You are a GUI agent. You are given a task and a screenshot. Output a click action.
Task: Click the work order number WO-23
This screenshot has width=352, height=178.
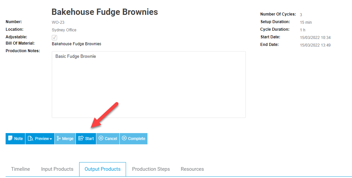click(58, 22)
